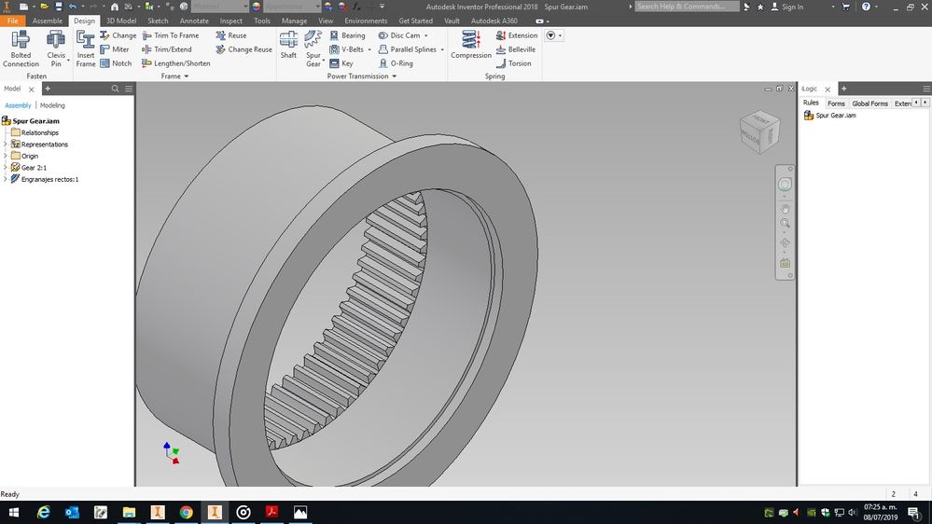The width and height of the screenshot is (932, 524).
Task: Select the Extension spring tool
Action: (x=517, y=35)
